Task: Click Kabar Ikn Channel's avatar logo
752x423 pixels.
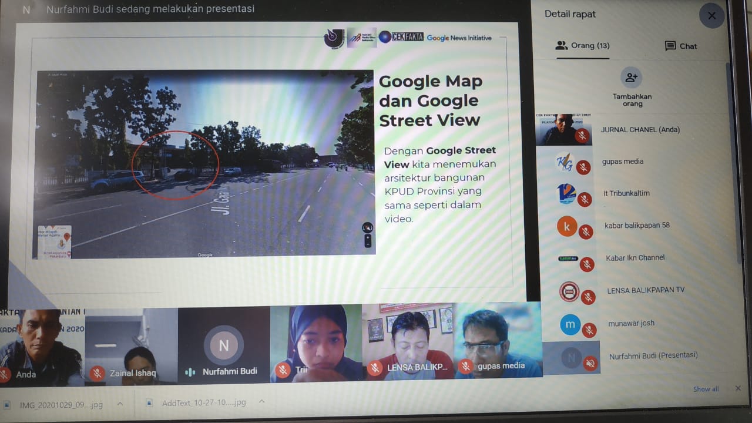Action: [x=568, y=258]
